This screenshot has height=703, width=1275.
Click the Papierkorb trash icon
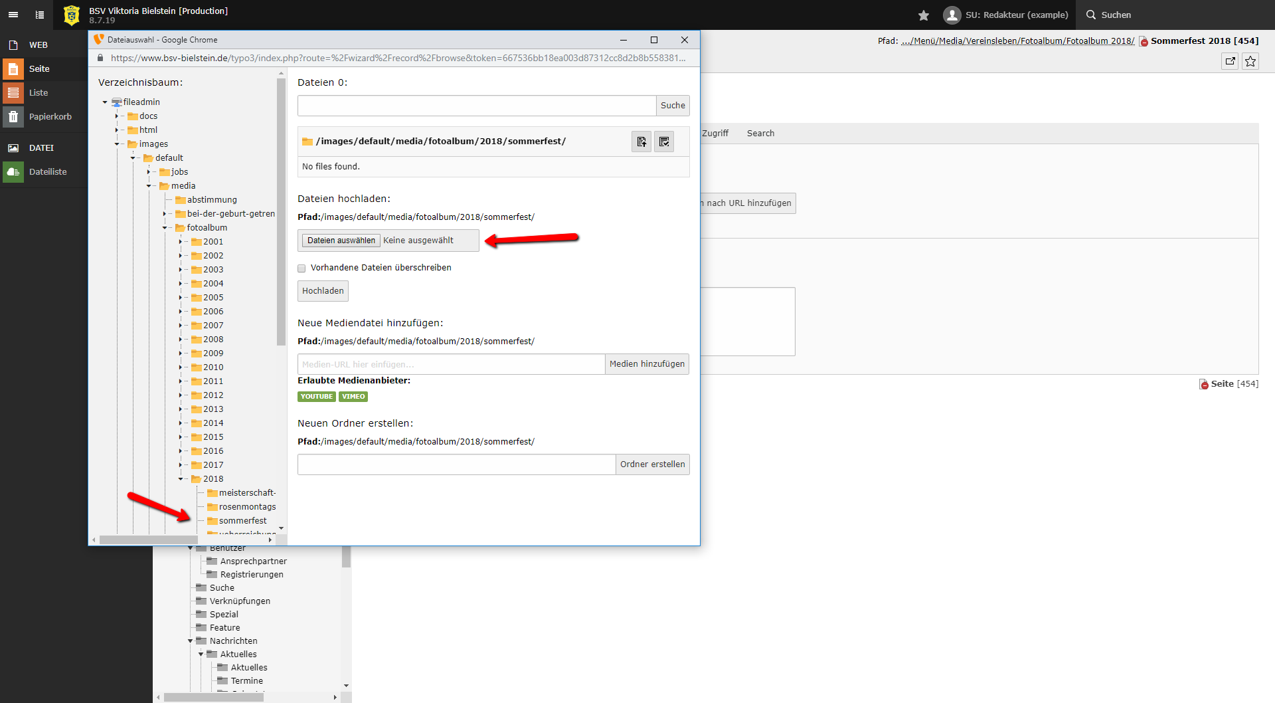(x=13, y=117)
